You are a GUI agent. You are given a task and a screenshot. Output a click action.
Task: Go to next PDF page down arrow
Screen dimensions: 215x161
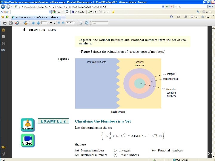39,23
